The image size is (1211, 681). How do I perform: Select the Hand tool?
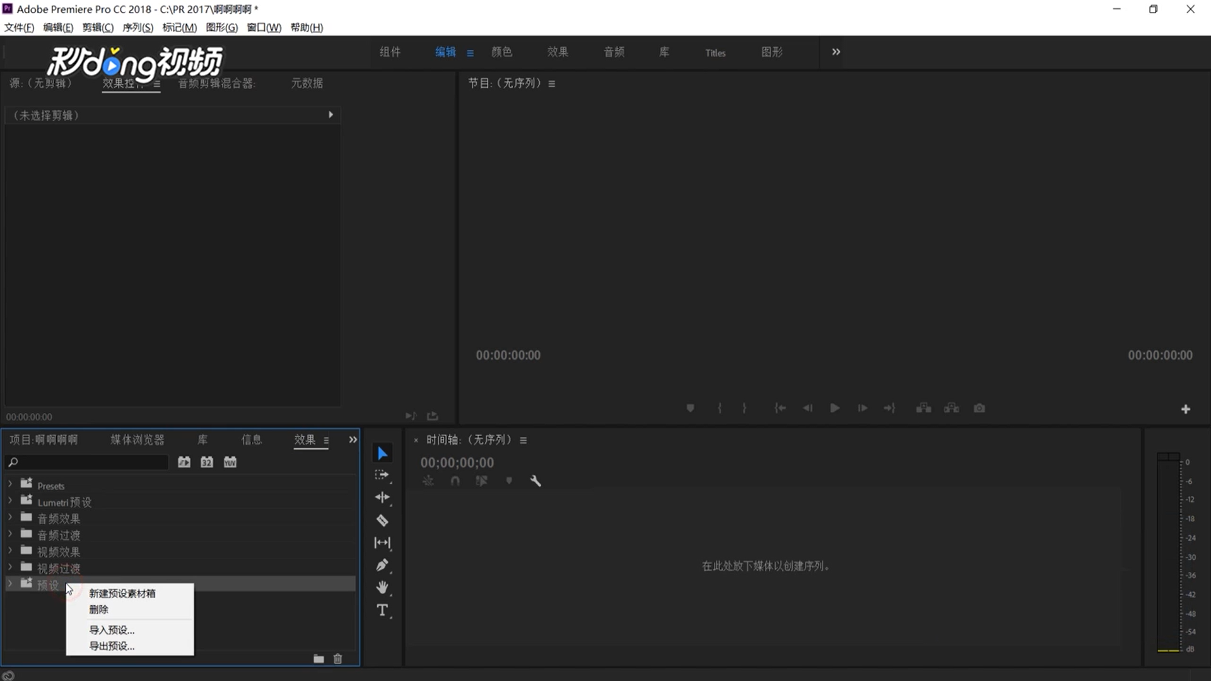click(x=382, y=588)
